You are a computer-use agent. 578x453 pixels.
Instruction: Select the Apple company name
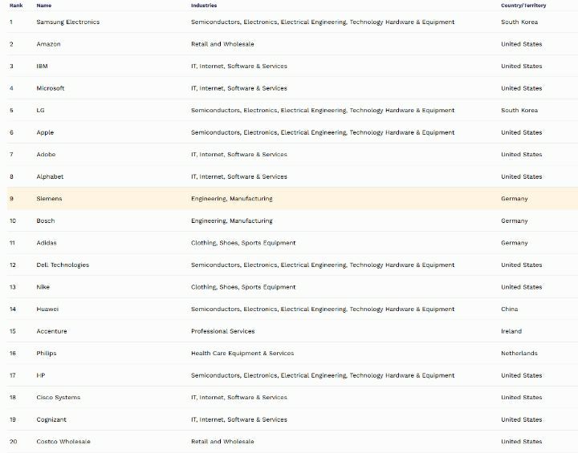pos(45,132)
